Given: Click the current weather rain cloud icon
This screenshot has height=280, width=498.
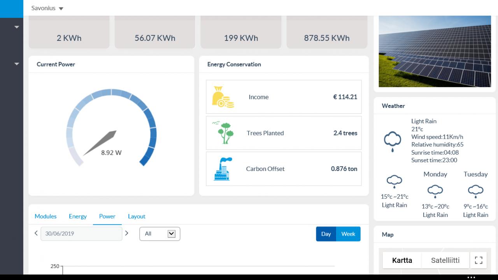Looking at the screenshot, I should pos(393,141).
